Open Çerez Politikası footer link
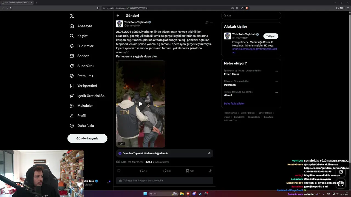The height and width of the screenshot is (197, 351). (265, 113)
